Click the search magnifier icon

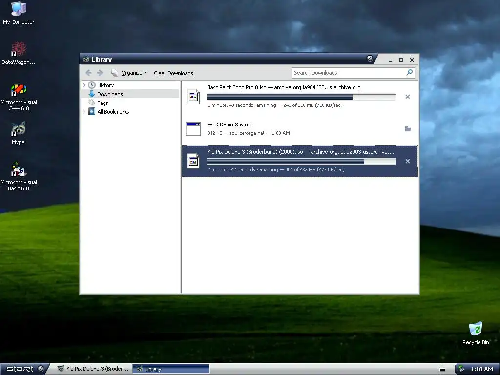click(410, 73)
